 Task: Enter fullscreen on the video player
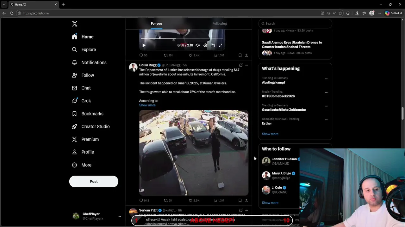pyautogui.click(x=221, y=45)
